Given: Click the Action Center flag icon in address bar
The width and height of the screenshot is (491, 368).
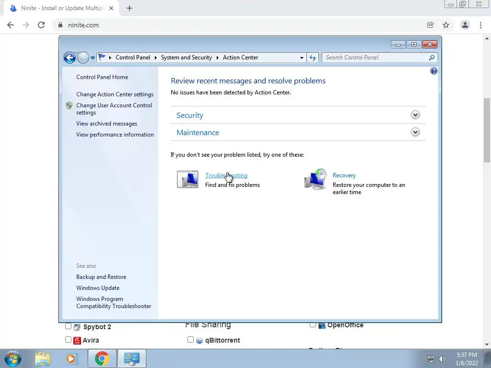Looking at the screenshot, I should pyautogui.click(x=102, y=57).
